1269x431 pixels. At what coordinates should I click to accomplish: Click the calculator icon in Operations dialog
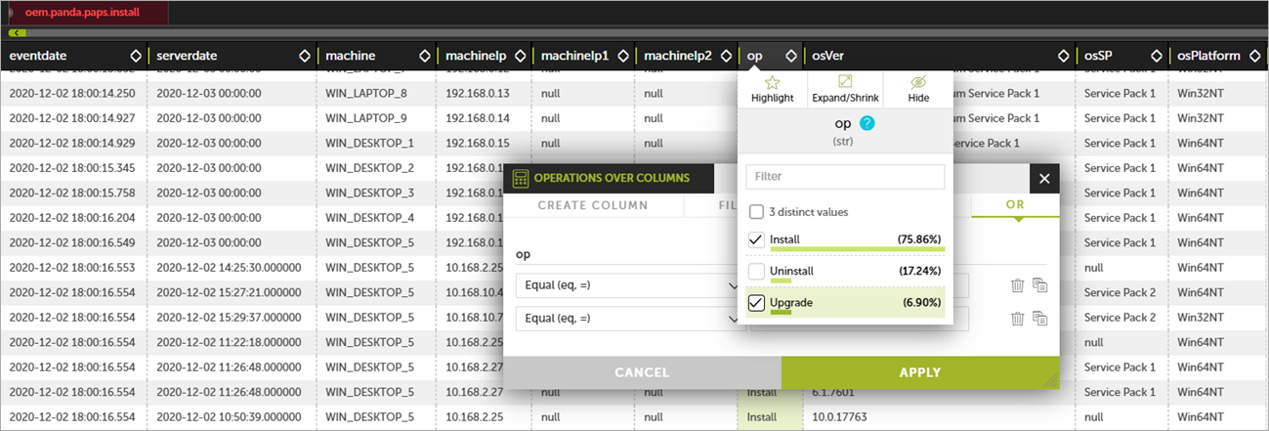[521, 179]
